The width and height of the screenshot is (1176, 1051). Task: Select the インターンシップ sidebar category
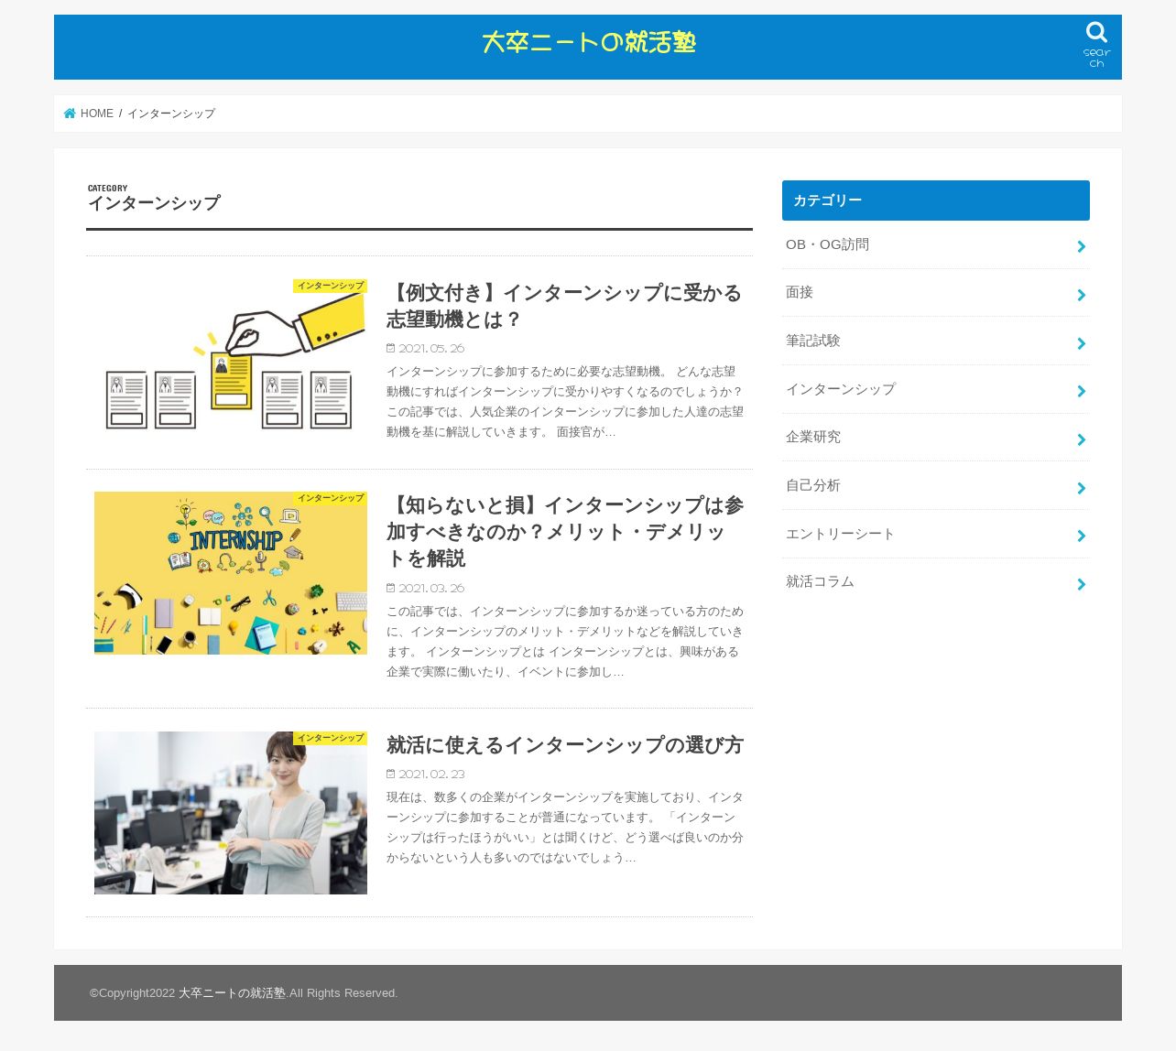(x=936, y=389)
